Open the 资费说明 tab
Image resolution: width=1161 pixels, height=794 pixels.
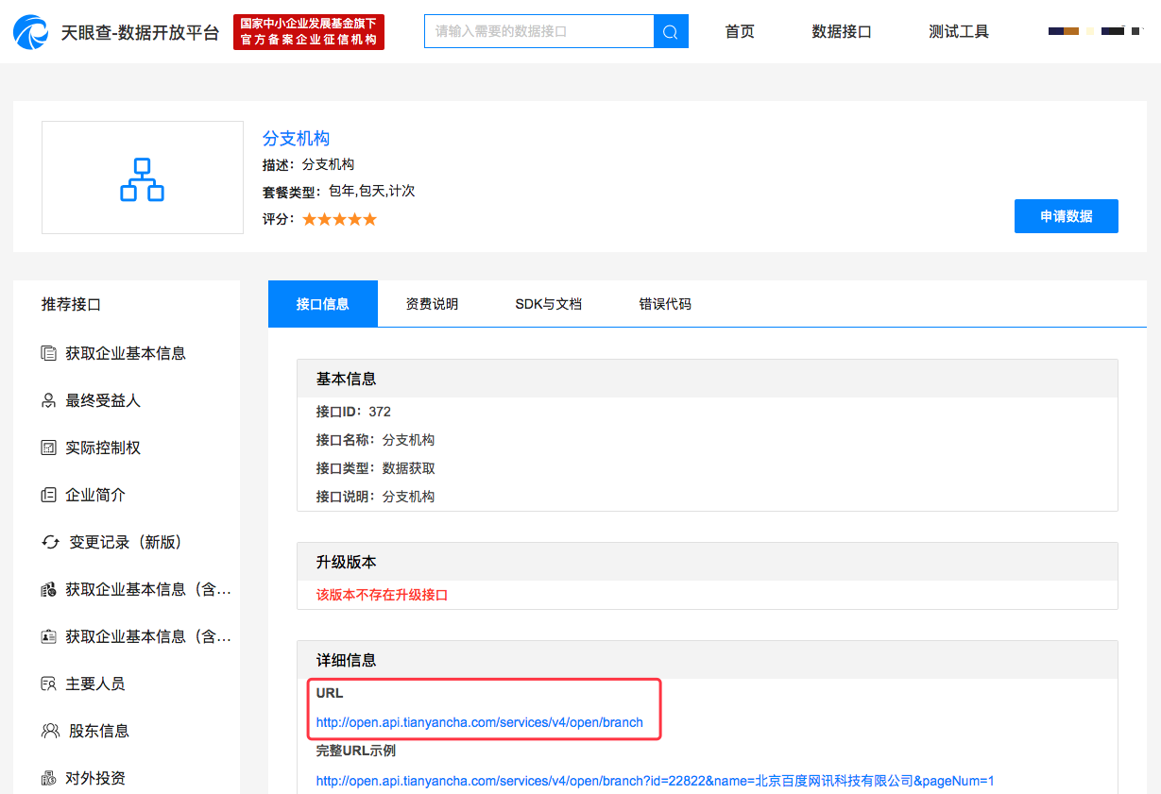(432, 304)
